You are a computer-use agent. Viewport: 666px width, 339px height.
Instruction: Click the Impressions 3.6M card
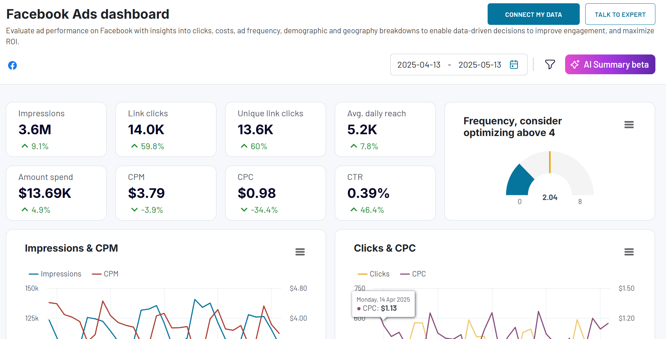(56, 129)
